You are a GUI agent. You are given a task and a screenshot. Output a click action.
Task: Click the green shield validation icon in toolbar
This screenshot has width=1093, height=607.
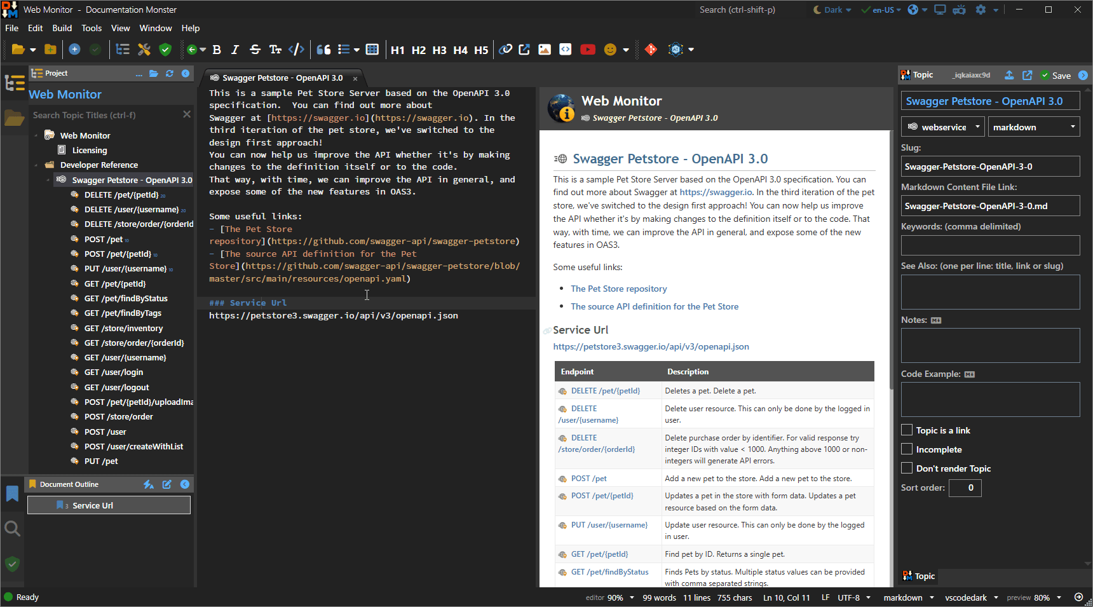coord(165,50)
